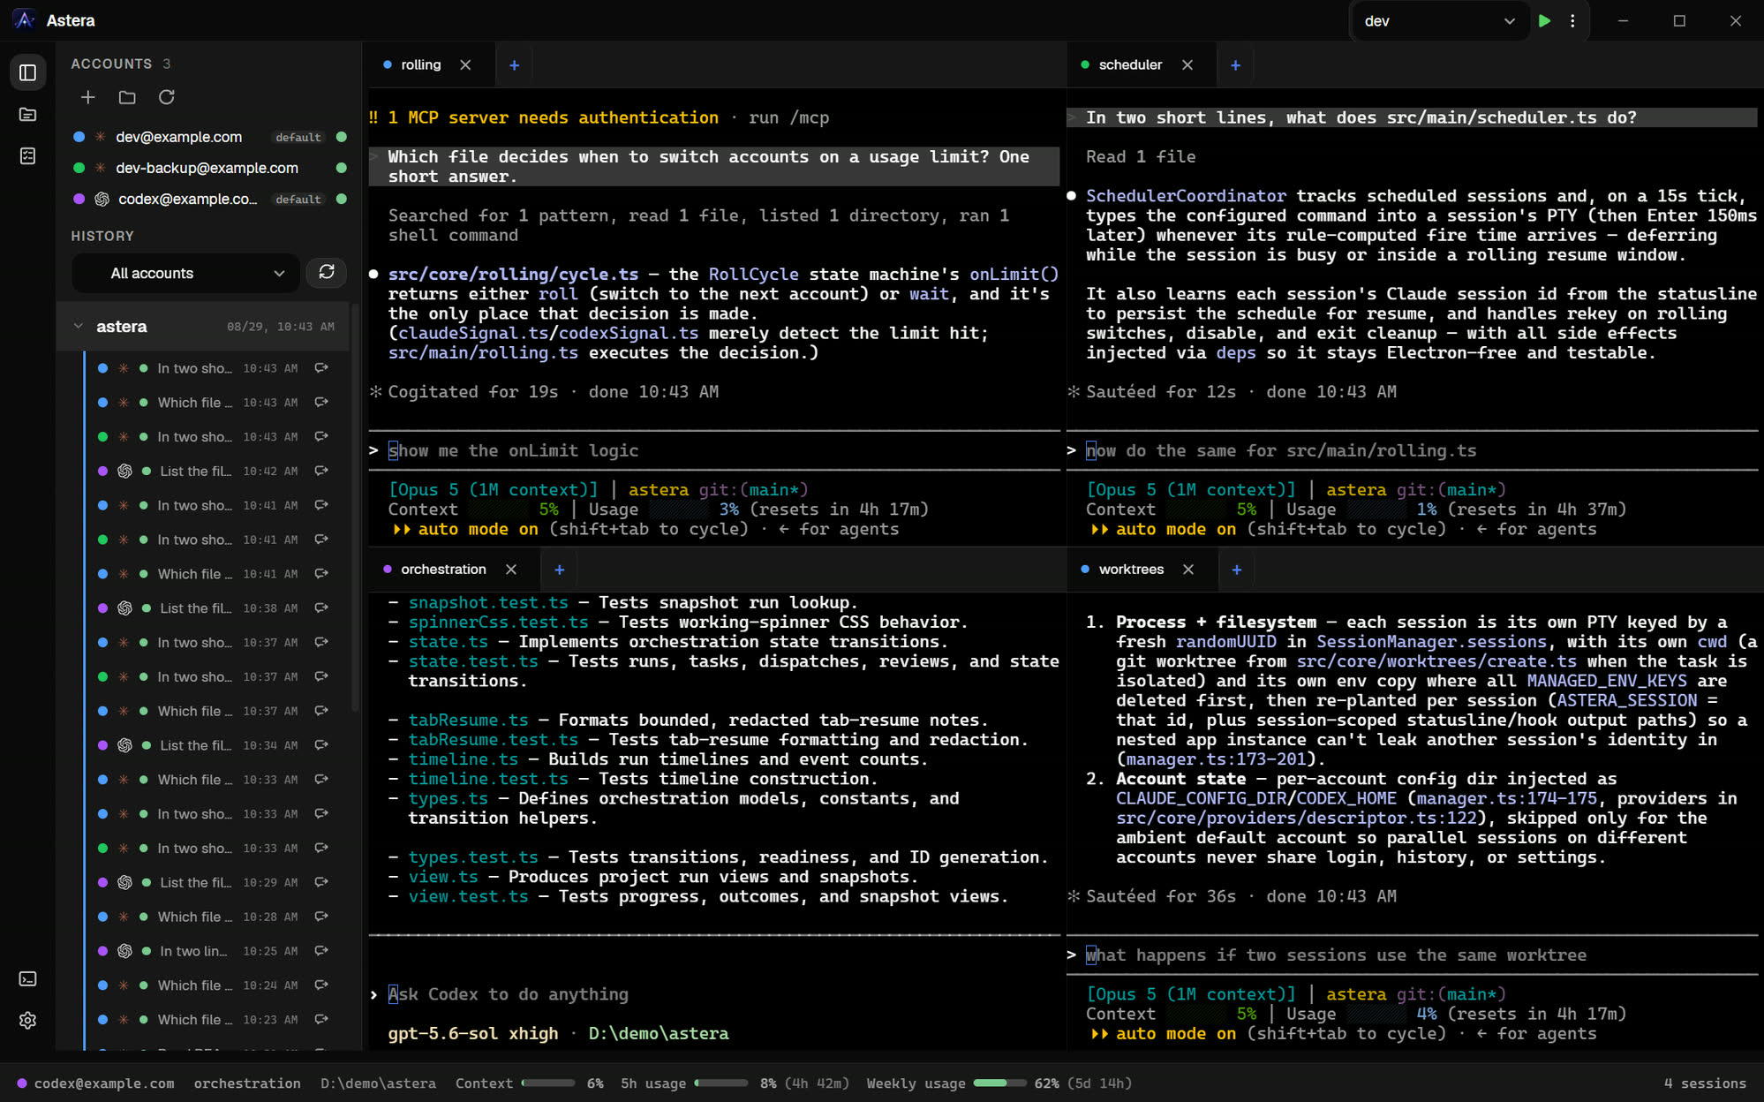This screenshot has height=1102, width=1764.
Task: Add new tab next to rolling
Action: coord(515,64)
